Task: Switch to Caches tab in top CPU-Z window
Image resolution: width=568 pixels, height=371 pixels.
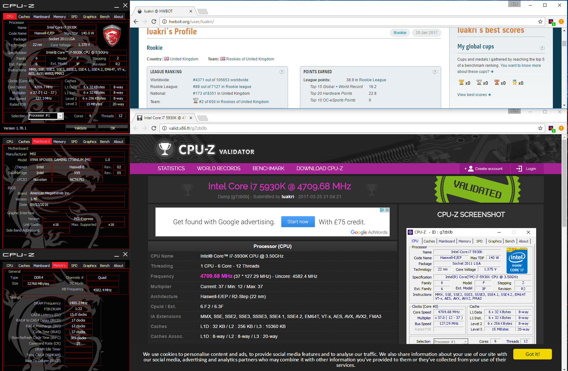Action: click(x=24, y=17)
